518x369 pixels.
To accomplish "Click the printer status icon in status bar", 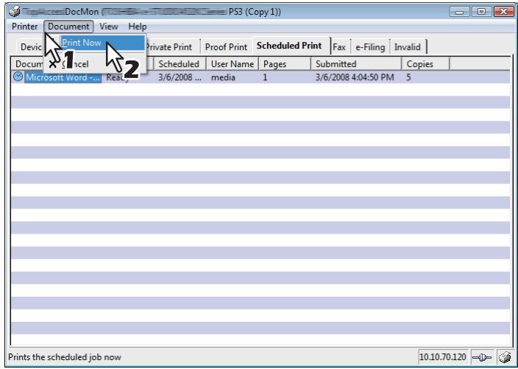I will 505,357.
